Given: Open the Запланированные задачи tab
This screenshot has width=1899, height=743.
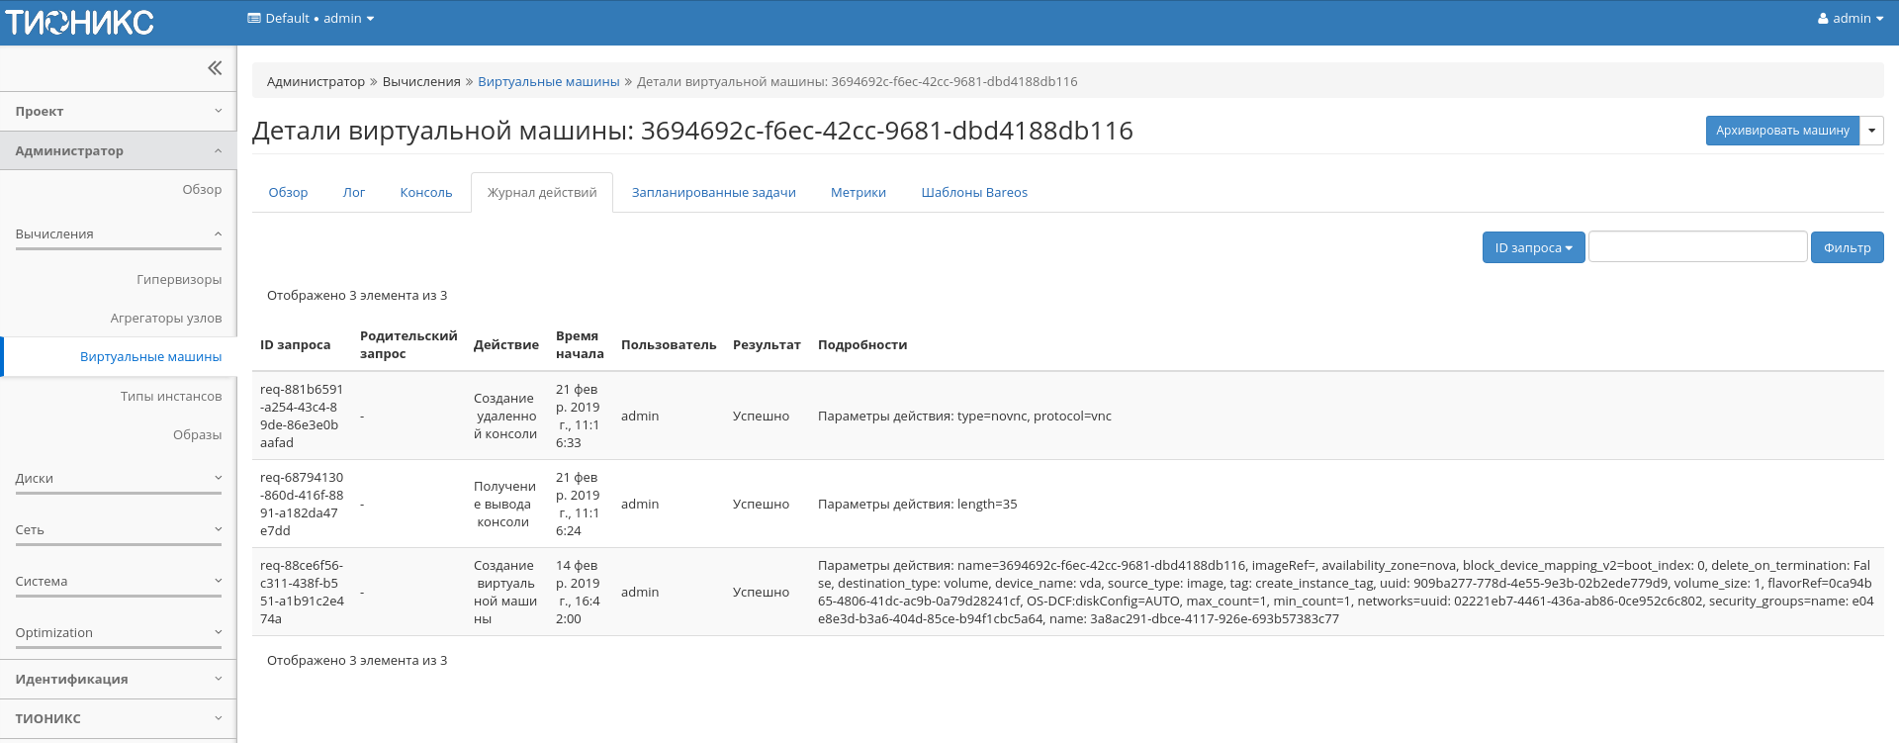Looking at the screenshot, I should [x=713, y=193].
